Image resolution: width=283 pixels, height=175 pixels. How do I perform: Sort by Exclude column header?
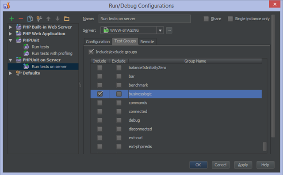point(119,61)
